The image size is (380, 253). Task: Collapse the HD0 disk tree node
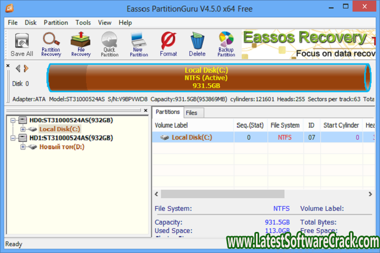[x=14, y=120]
